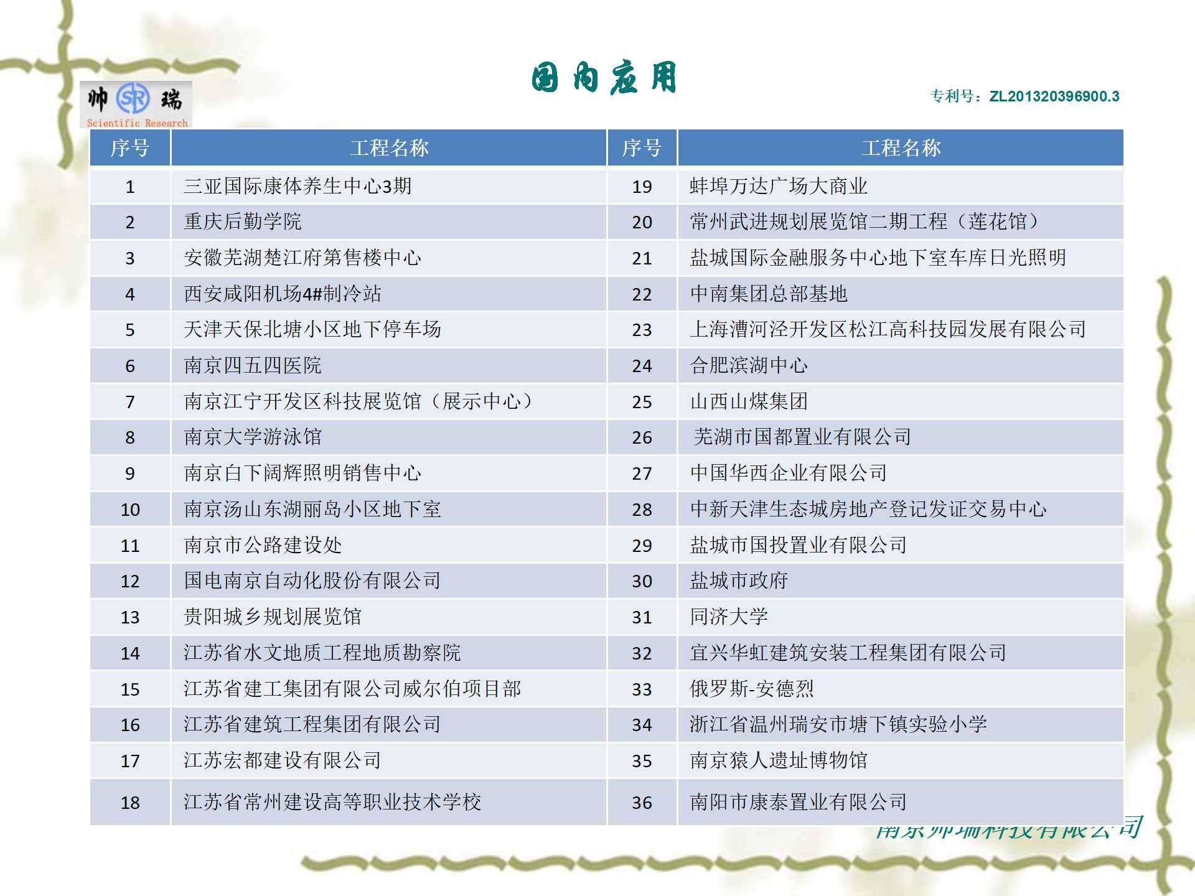Click 江苏宏都建设有限公司 cell
Image resolution: width=1195 pixels, height=896 pixels.
pos(389,760)
